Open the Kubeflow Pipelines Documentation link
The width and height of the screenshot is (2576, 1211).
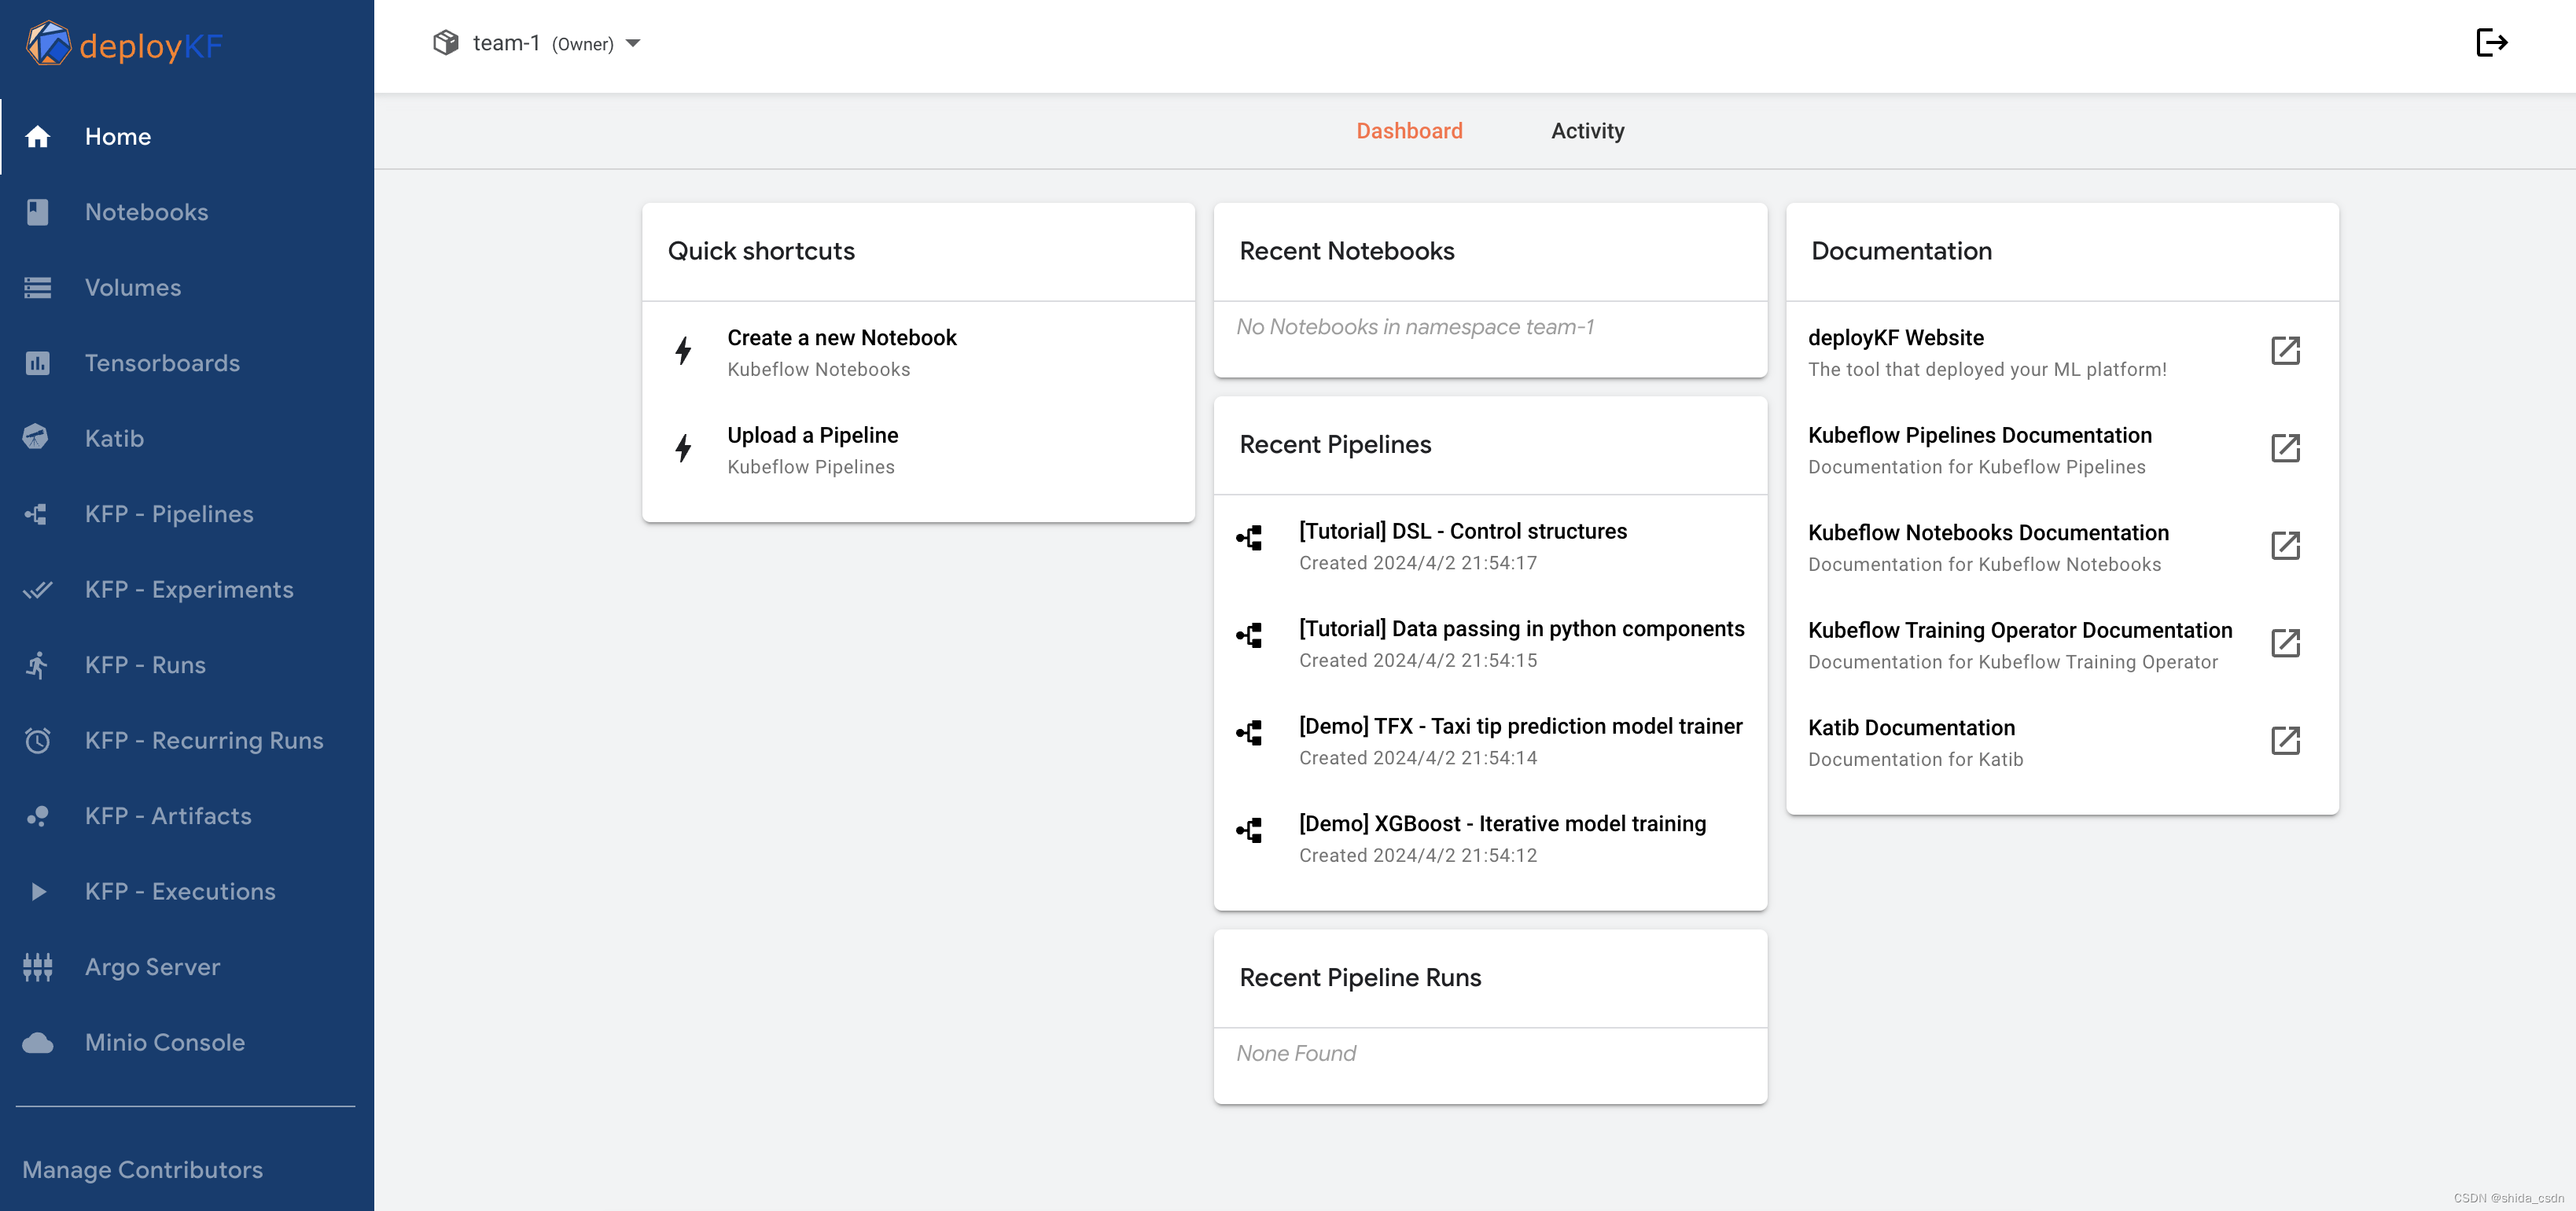click(x=2062, y=450)
